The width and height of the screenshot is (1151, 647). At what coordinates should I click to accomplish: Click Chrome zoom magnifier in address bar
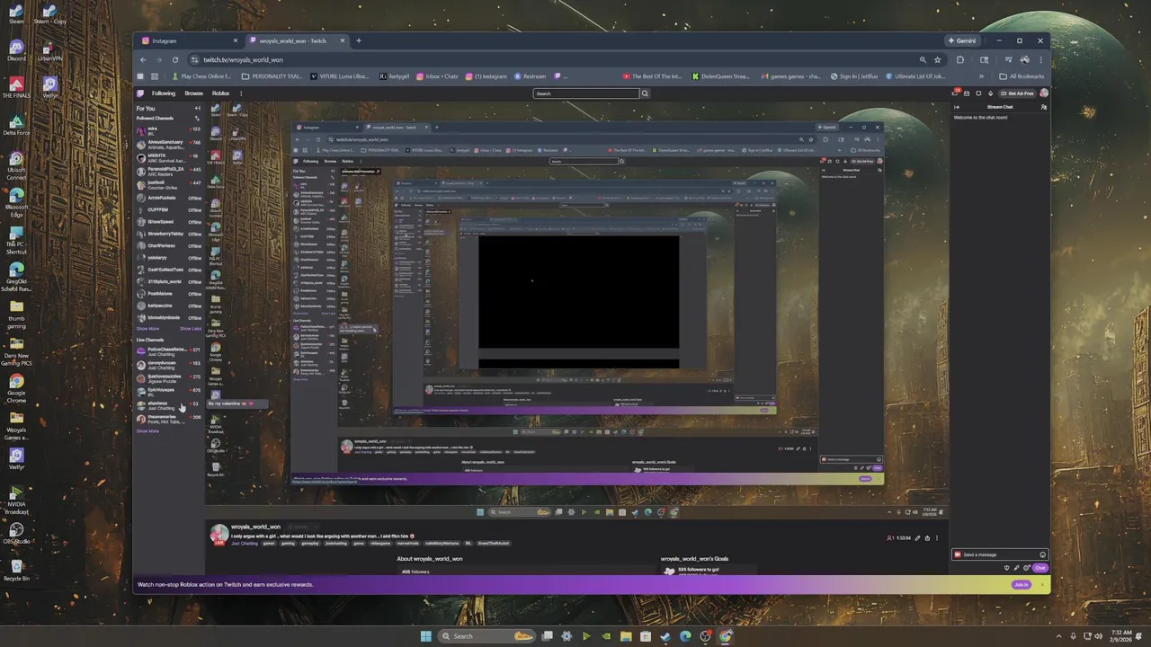(923, 59)
